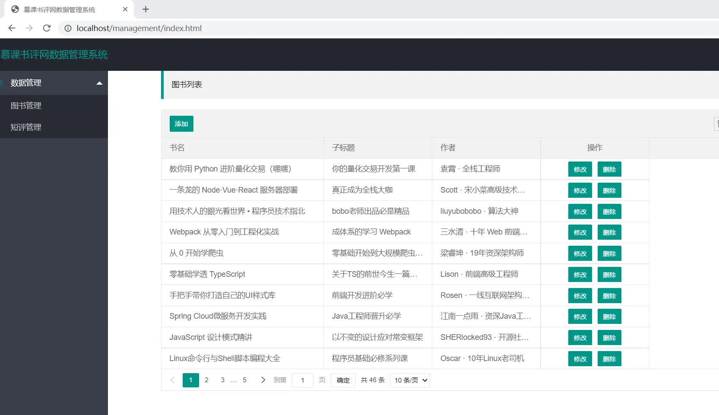Open the 10 条/页 page size dropdown
Image resolution: width=719 pixels, height=415 pixels.
(x=410, y=380)
